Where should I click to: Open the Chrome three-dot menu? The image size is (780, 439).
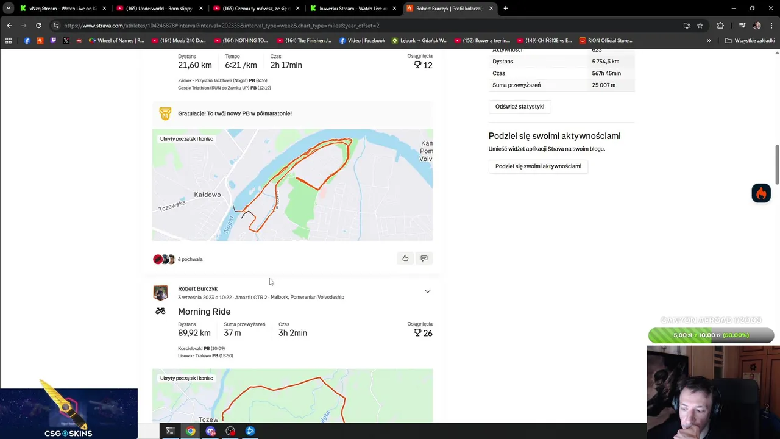tap(771, 26)
